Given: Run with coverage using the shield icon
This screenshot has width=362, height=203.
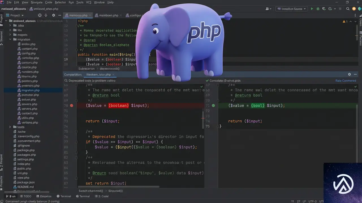Looking at the screenshot, I should (x=324, y=9).
